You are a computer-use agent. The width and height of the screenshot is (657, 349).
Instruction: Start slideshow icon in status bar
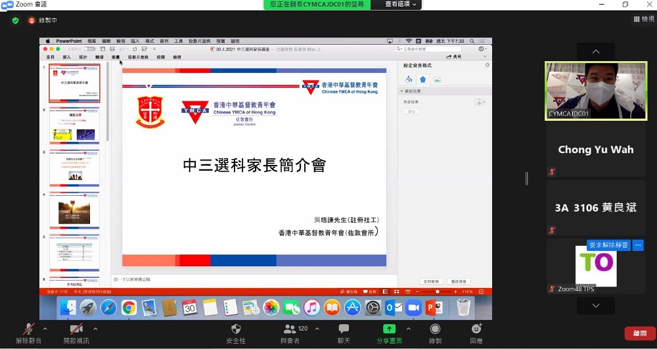[408, 291]
